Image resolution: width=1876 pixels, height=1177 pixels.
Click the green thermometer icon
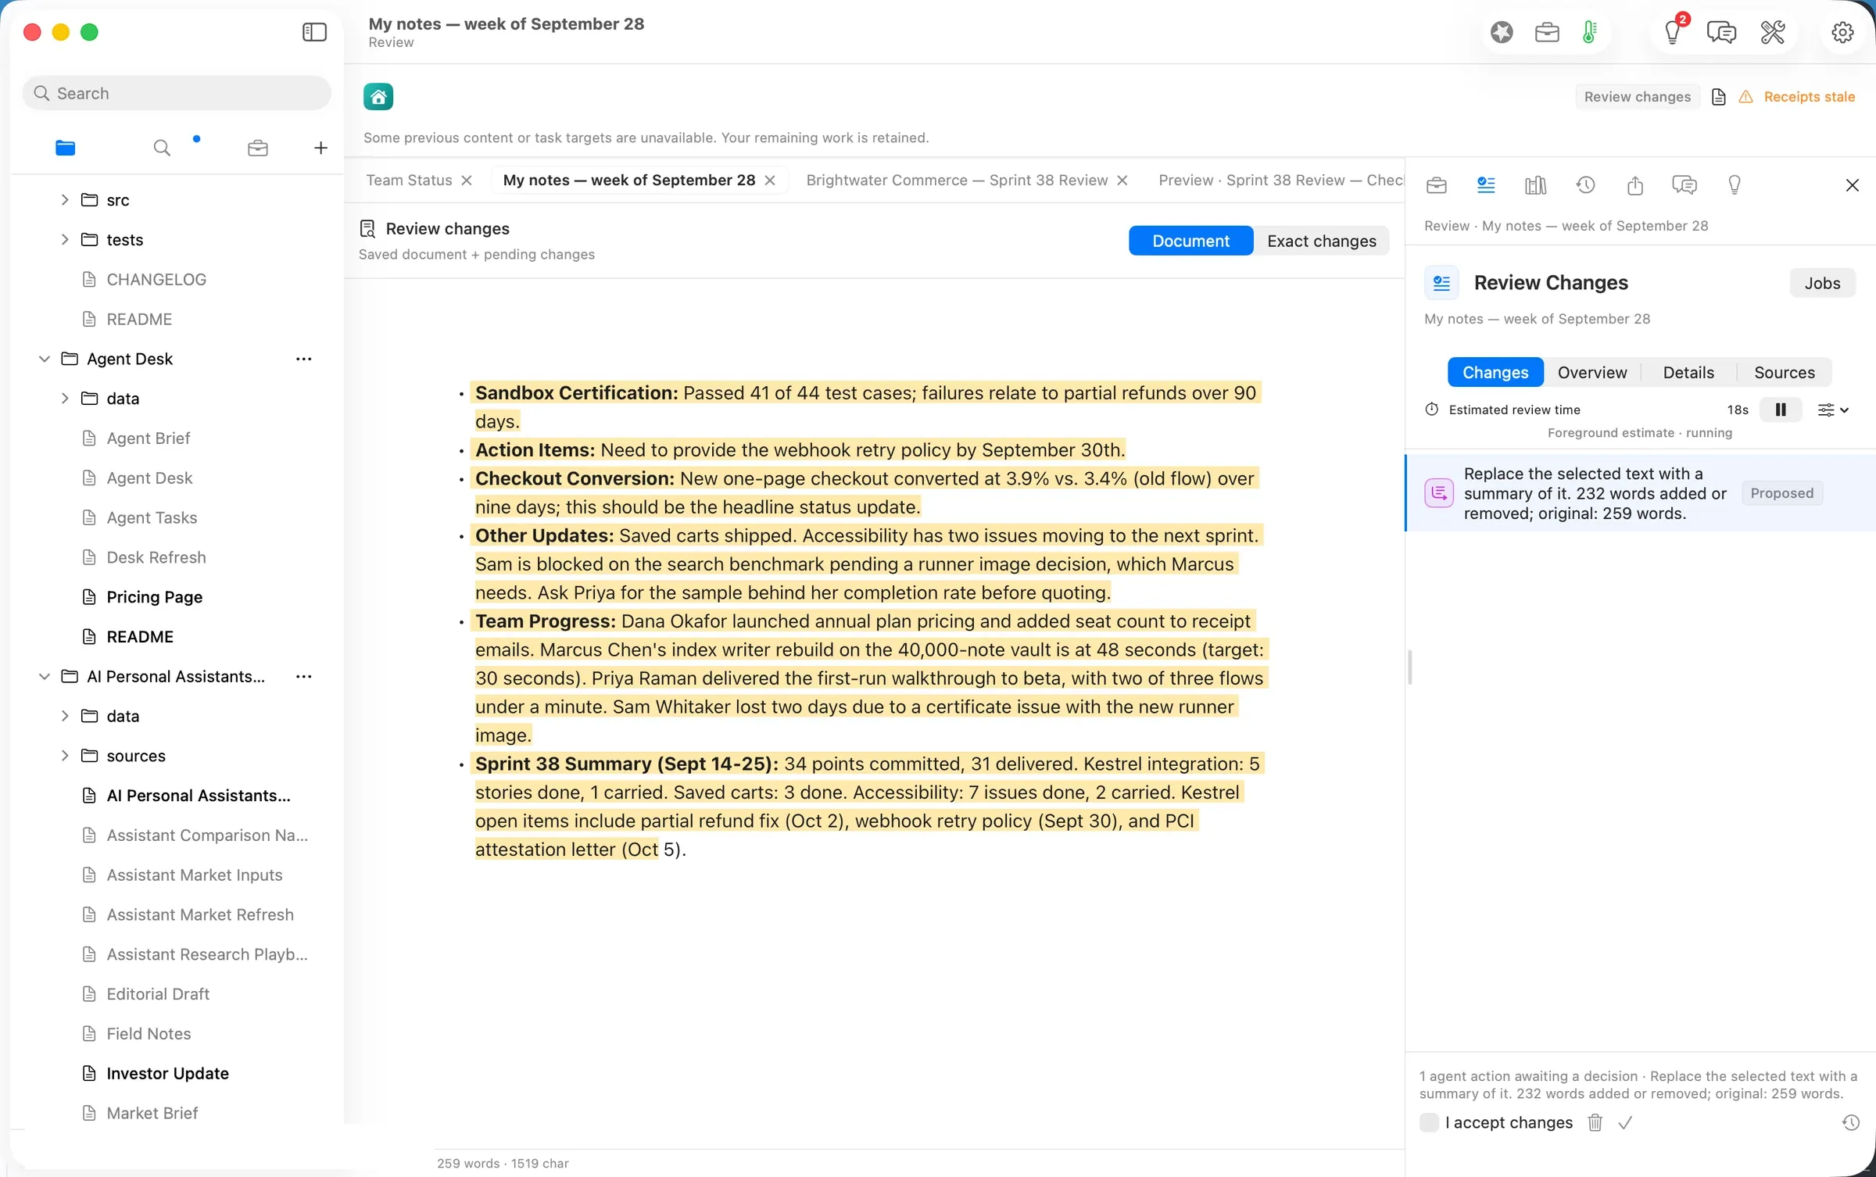(x=1589, y=32)
